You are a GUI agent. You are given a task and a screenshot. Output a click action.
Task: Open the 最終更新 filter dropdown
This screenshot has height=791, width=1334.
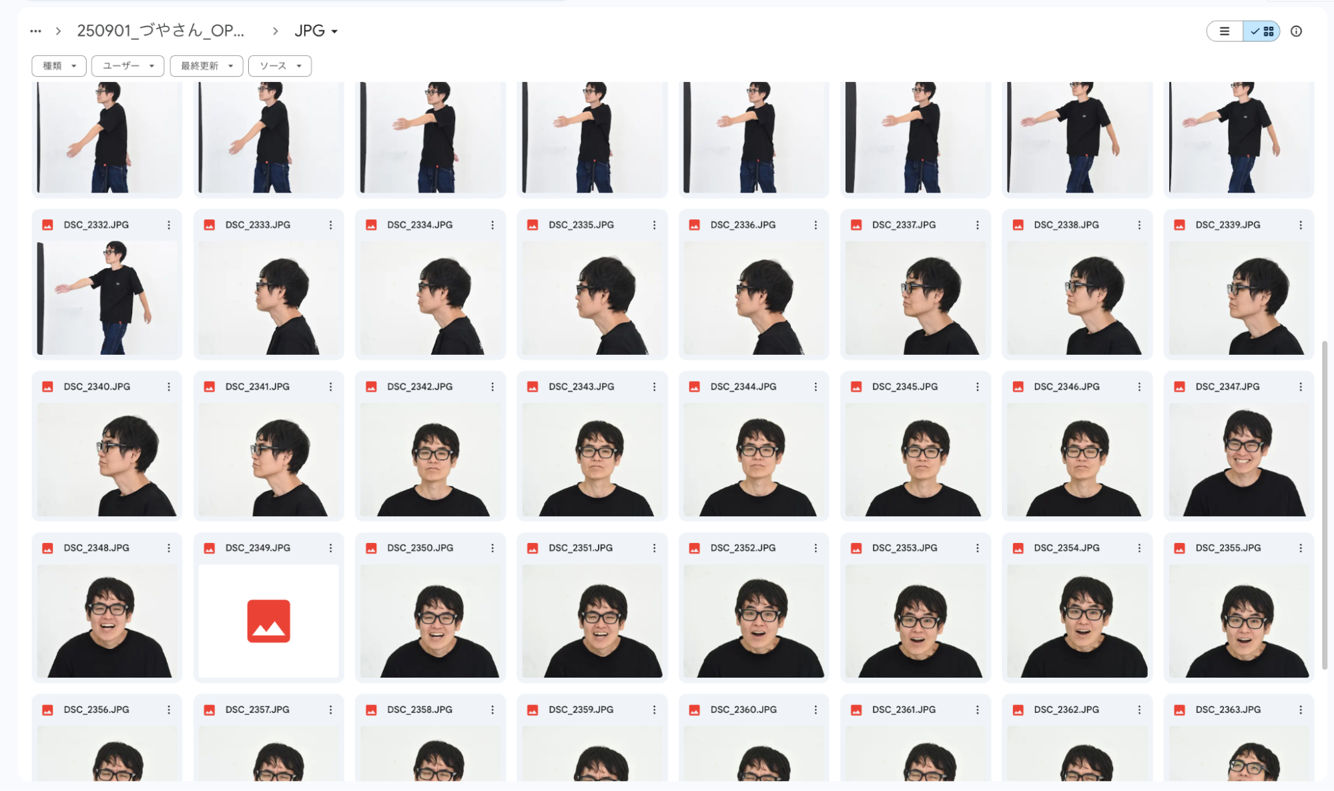[206, 66]
